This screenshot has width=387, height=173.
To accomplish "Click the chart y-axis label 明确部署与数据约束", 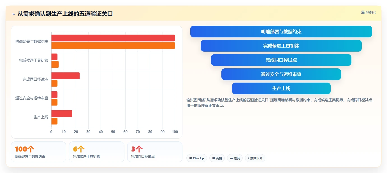I will click(32, 41).
